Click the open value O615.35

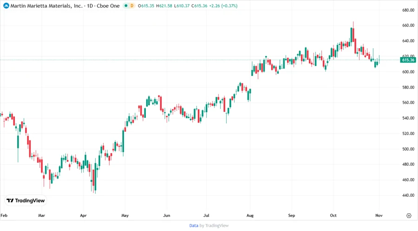[146, 6]
